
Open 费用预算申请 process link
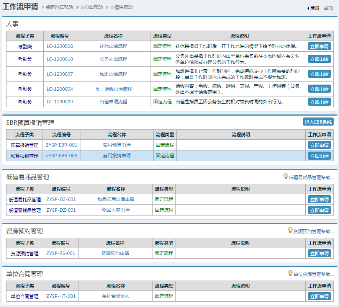116,145
